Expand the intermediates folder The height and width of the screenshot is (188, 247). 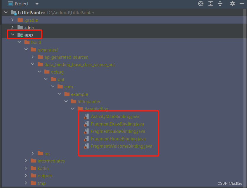26,161
